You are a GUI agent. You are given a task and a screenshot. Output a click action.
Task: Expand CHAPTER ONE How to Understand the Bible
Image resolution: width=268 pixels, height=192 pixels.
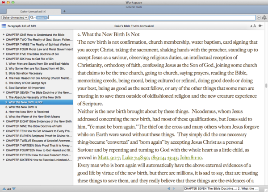[x=4, y=34]
